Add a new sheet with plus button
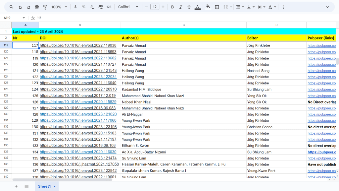This screenshot has height=191, width=339. 16,186
